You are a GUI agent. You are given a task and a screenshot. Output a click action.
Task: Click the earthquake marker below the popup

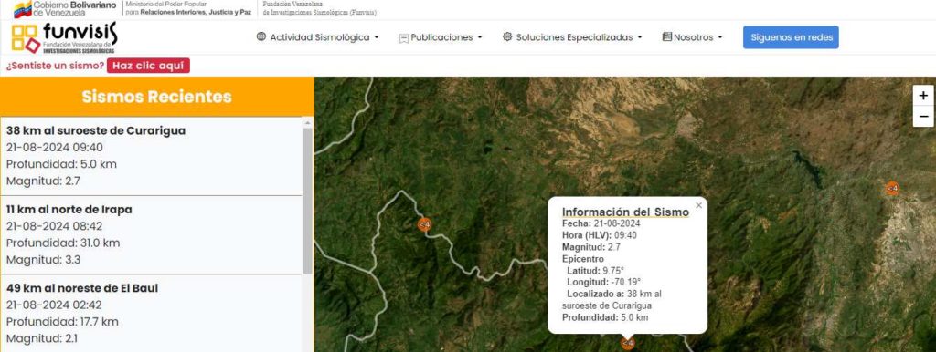tap(627, 344)
